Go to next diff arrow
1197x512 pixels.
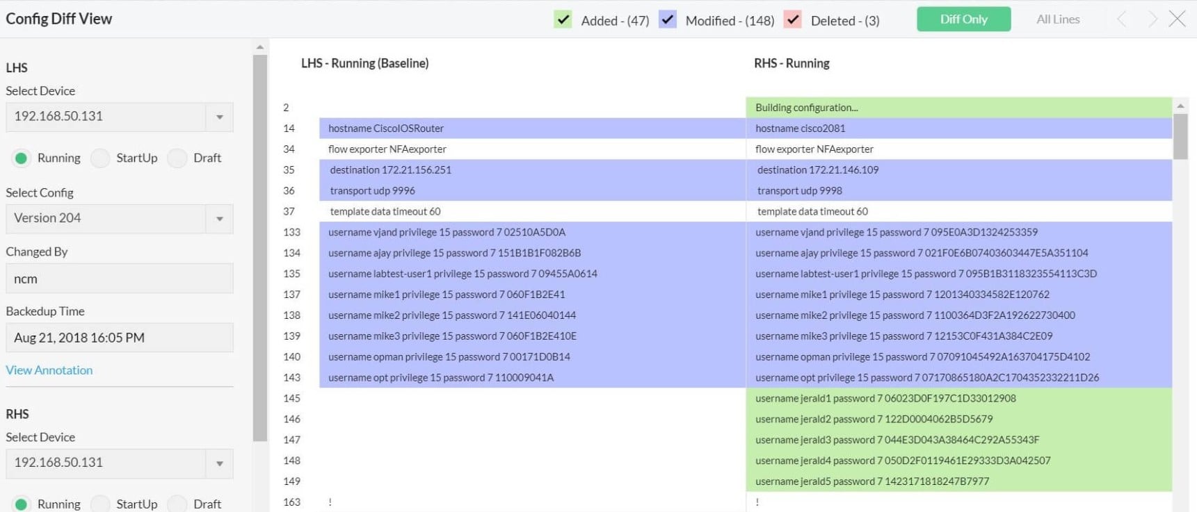1152,19
